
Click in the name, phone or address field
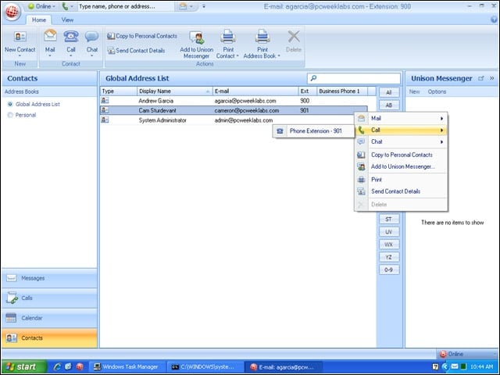126,6
